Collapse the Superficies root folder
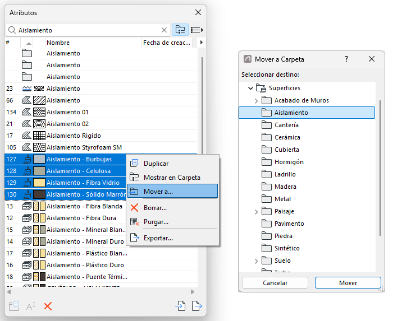This screenshot has width=393, height=321. coord(250,88)
